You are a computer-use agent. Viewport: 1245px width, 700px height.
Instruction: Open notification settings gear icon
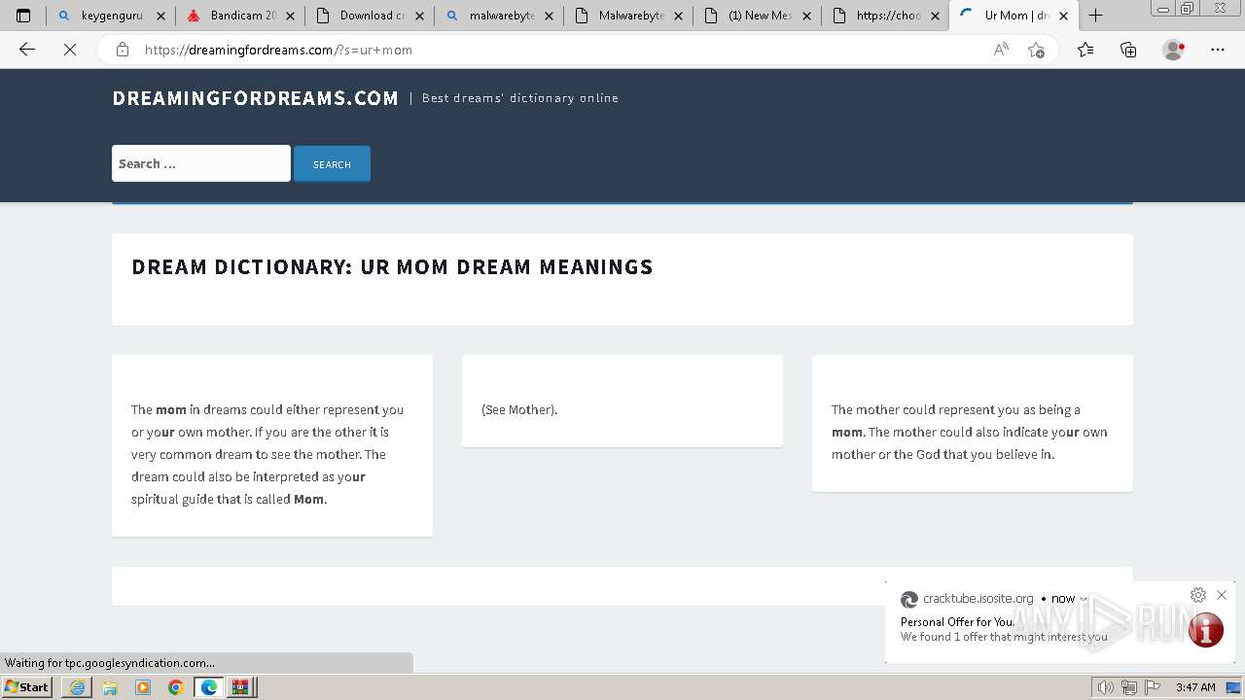click(x=1198, y=595)
